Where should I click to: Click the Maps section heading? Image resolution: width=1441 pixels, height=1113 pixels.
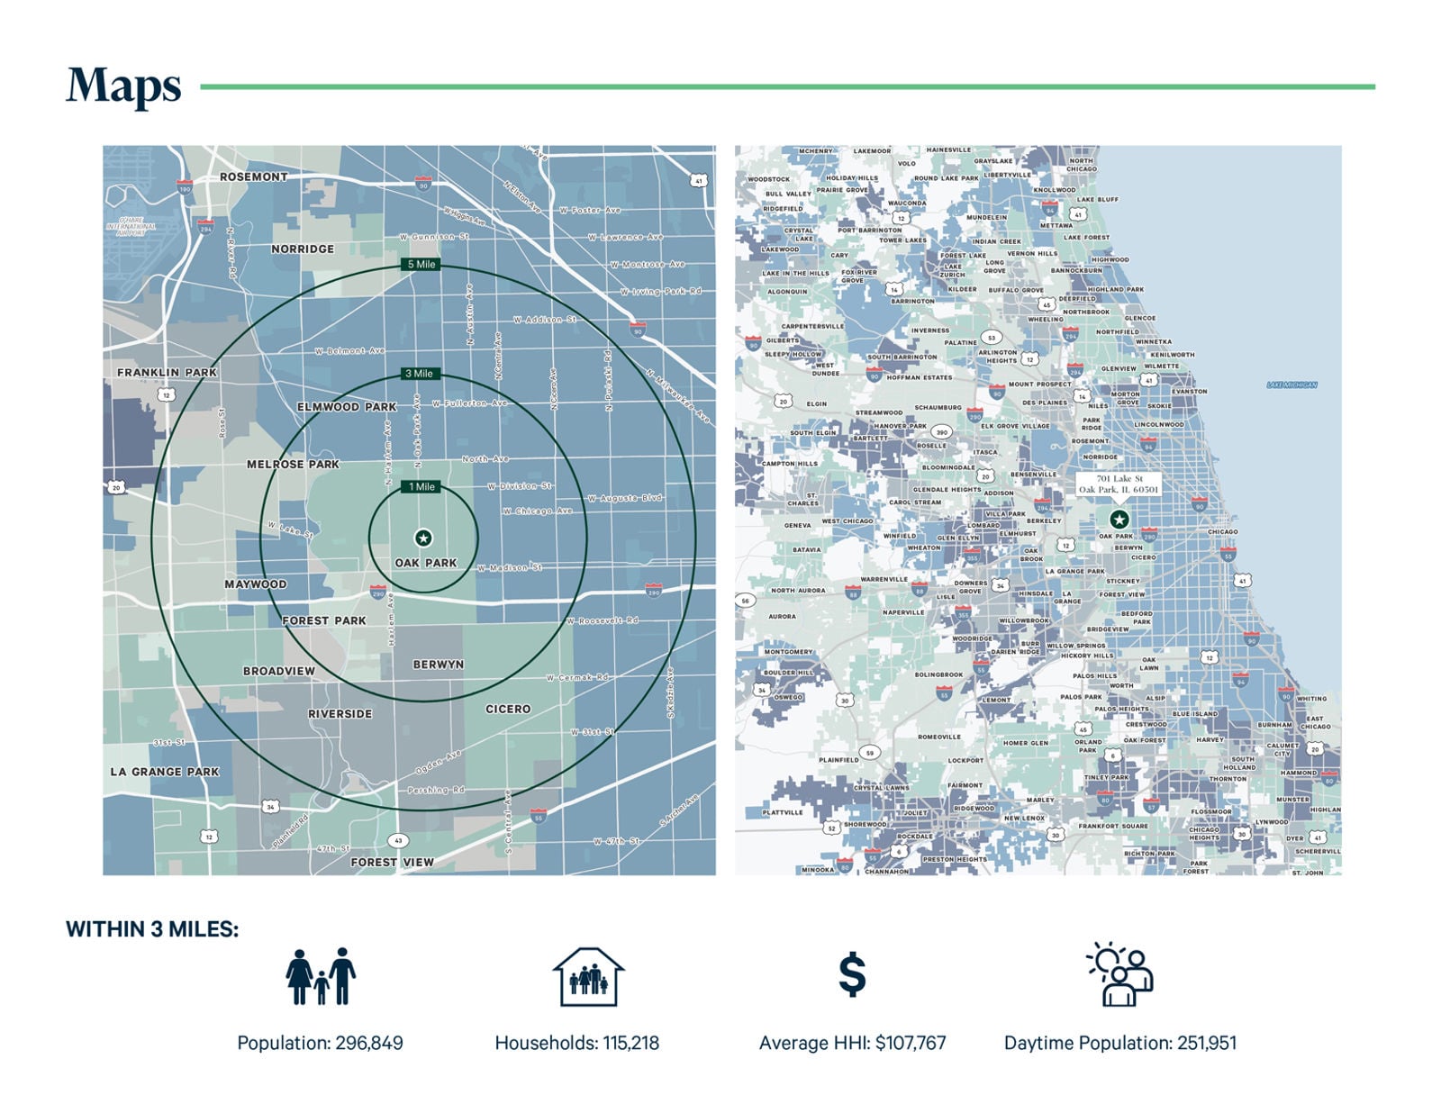(x=123, y=86)
